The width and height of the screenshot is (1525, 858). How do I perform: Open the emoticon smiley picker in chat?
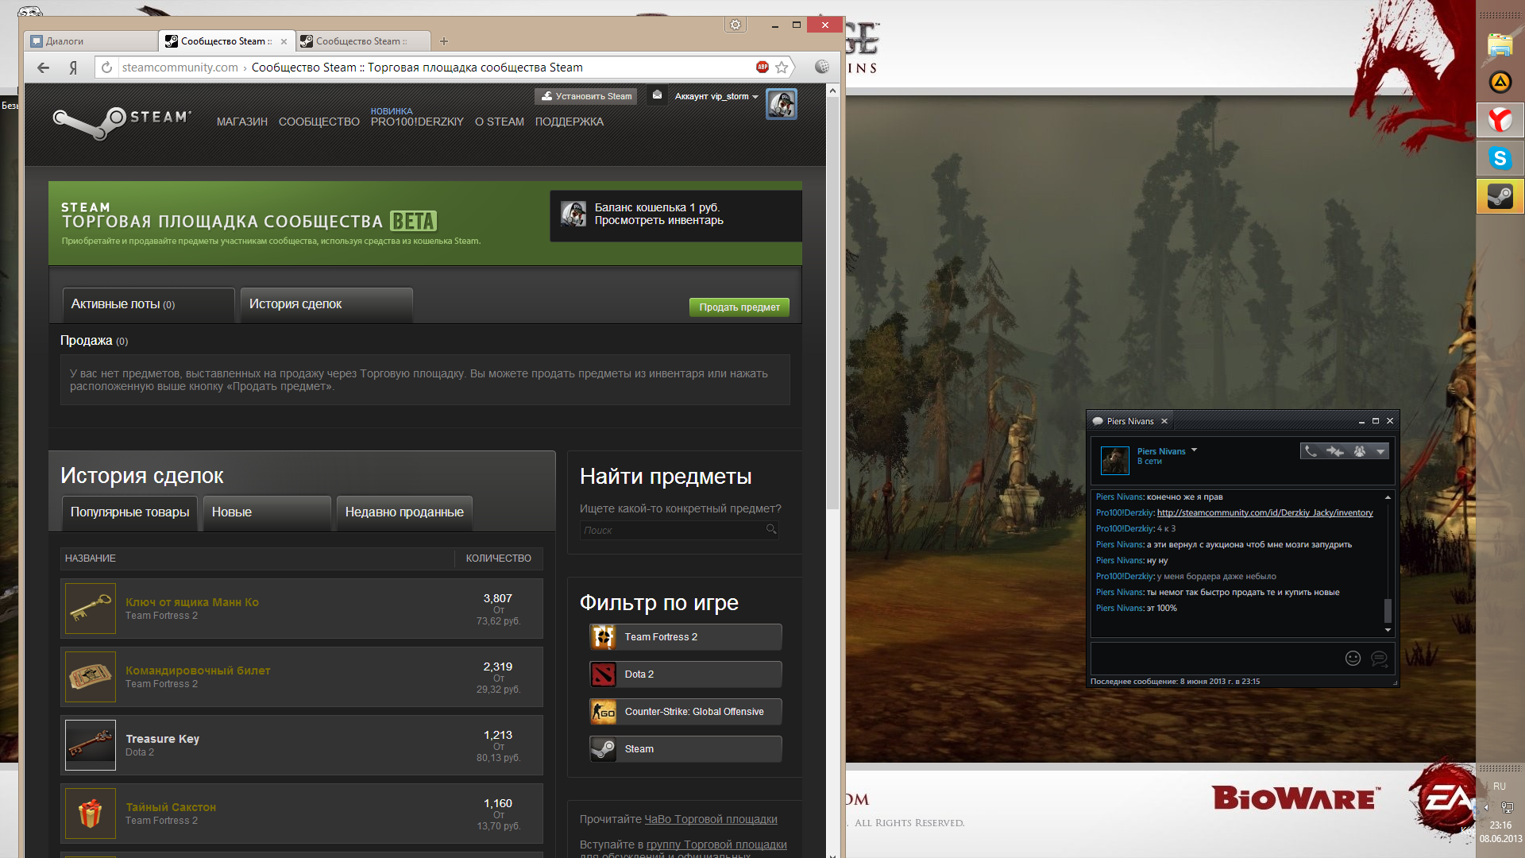(1353, 658)
